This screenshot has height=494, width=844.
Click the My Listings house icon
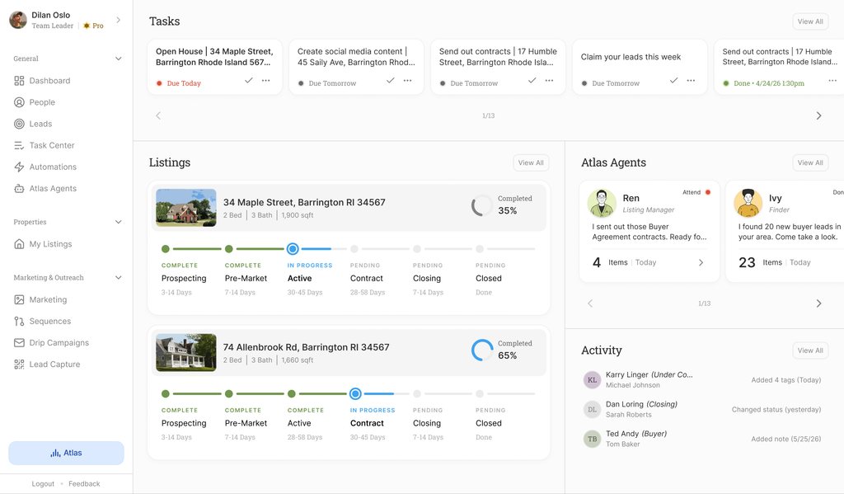pos(20,244)
